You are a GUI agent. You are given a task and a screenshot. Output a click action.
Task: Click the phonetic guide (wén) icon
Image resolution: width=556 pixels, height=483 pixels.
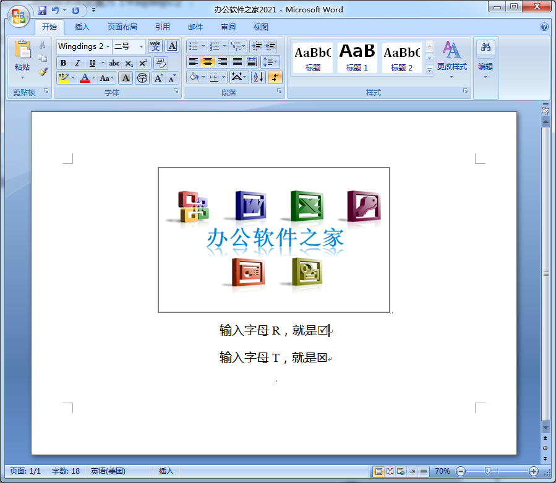(155, 46)
